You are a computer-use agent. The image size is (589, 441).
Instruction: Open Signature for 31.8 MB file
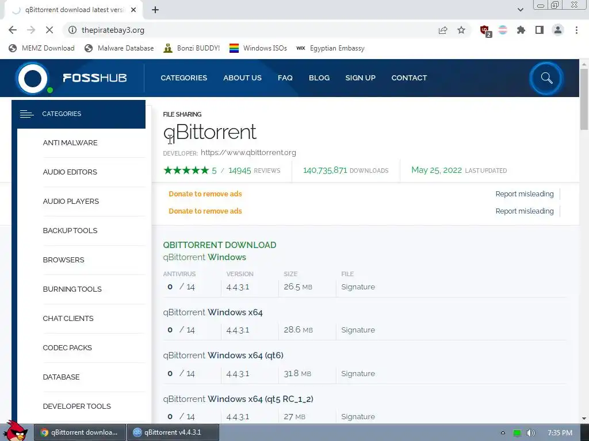(358, 373)
